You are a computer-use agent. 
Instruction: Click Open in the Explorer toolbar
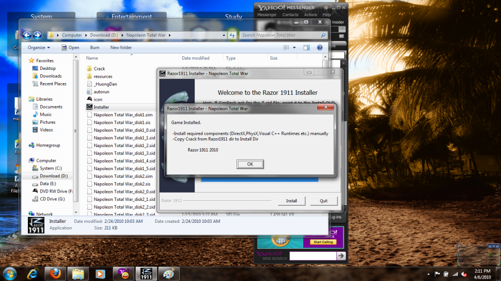click(71, 47)
